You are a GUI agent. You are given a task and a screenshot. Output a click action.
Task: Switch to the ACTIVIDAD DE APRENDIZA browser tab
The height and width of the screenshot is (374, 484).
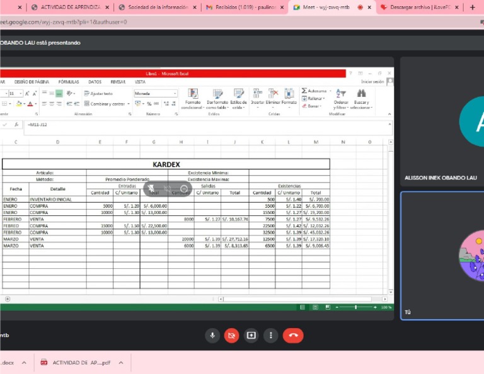coord(71,7)
